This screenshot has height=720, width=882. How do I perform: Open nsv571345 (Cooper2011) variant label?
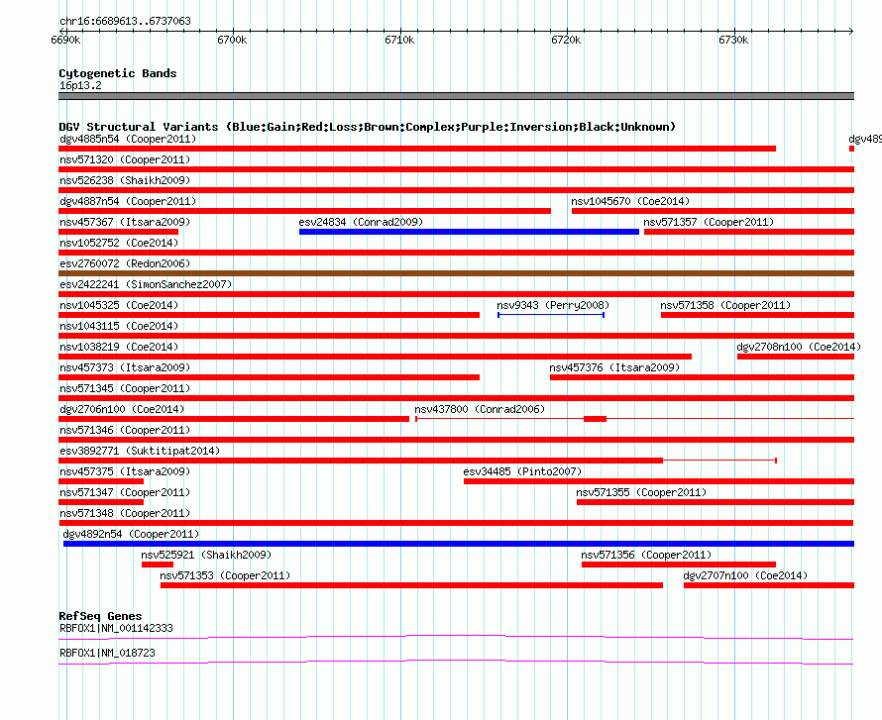coord(125,388)
